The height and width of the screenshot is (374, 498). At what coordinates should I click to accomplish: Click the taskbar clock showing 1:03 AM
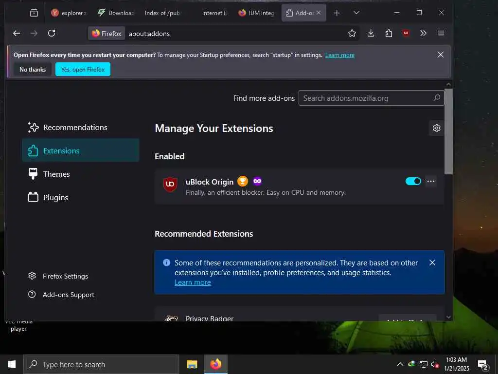[x=457, y=364]
